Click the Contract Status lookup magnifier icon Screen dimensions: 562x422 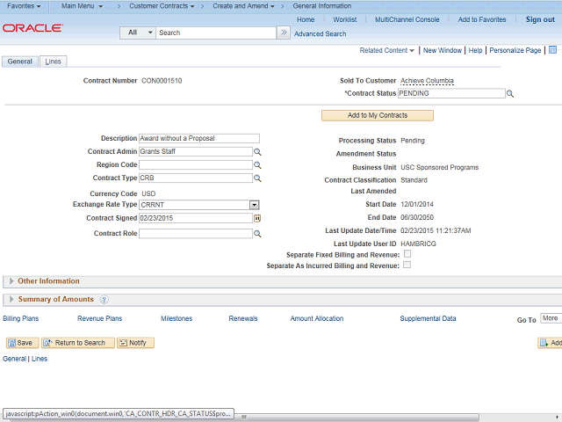coord(509,93)
